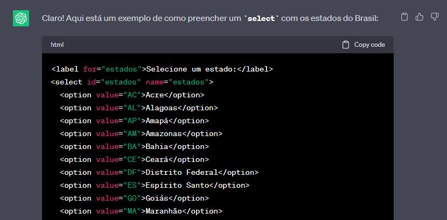Screen dimensions: 447x220
Task: Give the response a thumbs up
Action: point(420,17)
